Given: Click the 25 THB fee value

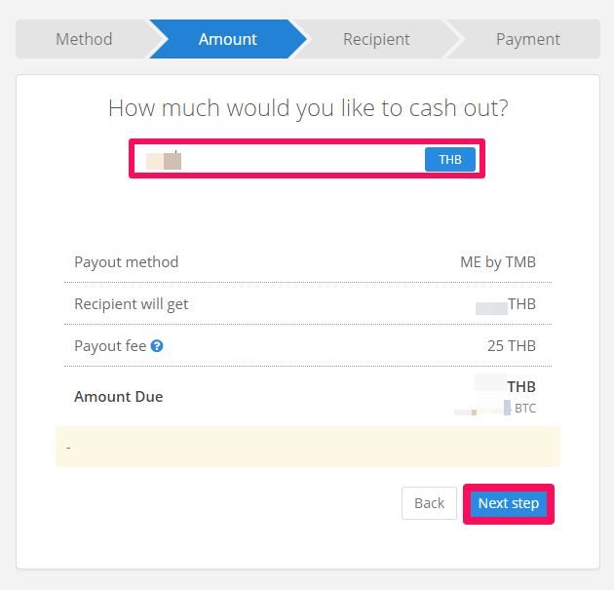Looking at the screenshot, I should tap(511, 346).
